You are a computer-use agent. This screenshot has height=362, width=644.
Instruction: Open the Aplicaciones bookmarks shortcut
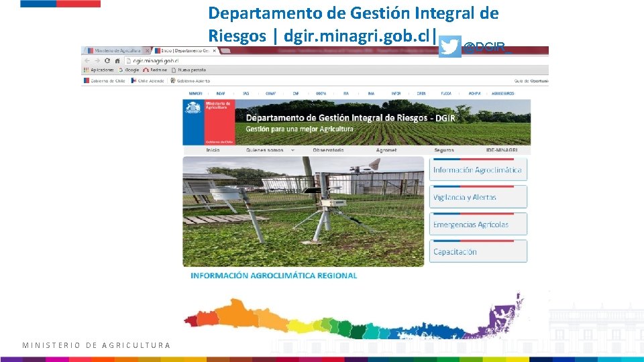(99, 70)
